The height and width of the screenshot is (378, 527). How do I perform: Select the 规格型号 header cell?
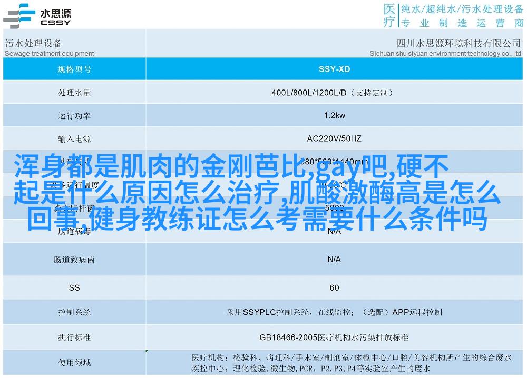pyautogui.click(x=74, y=69)
